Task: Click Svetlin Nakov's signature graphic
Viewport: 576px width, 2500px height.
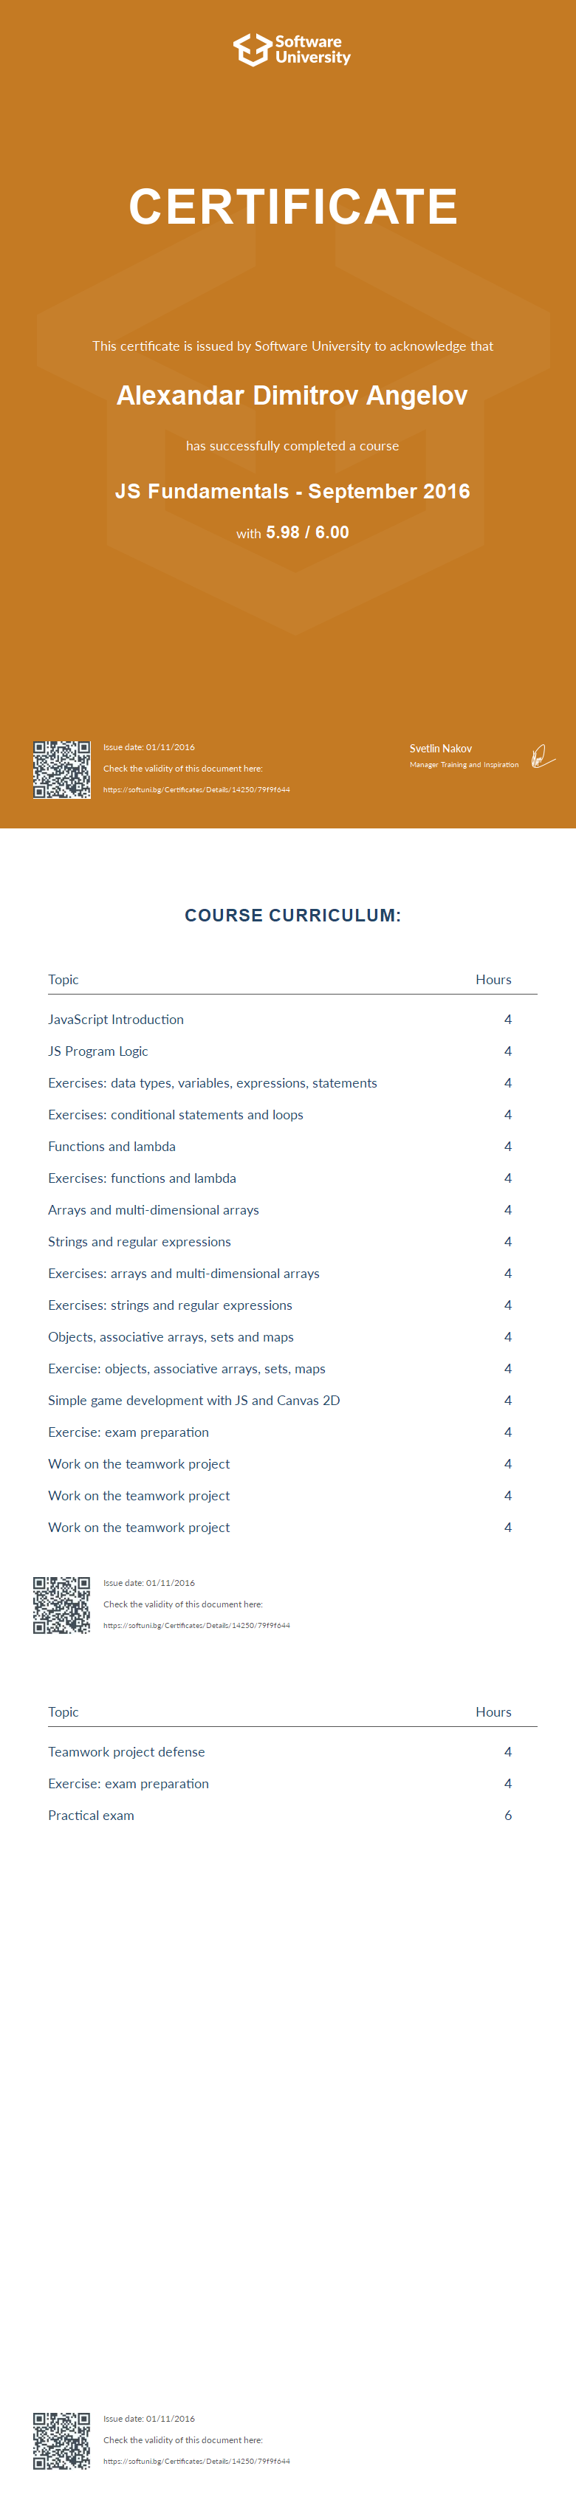Action: pyautogui.click(x=543, y=756)
